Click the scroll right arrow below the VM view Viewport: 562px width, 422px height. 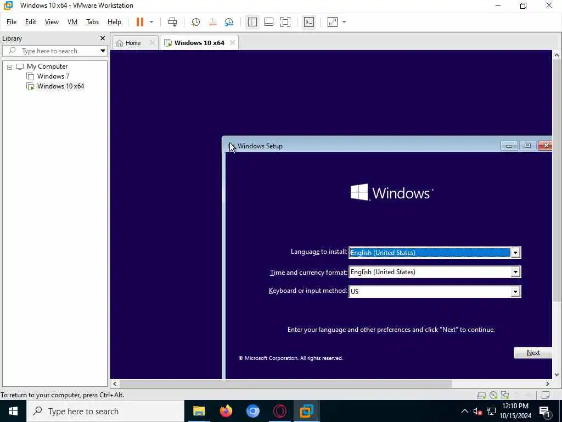point(547,384)
